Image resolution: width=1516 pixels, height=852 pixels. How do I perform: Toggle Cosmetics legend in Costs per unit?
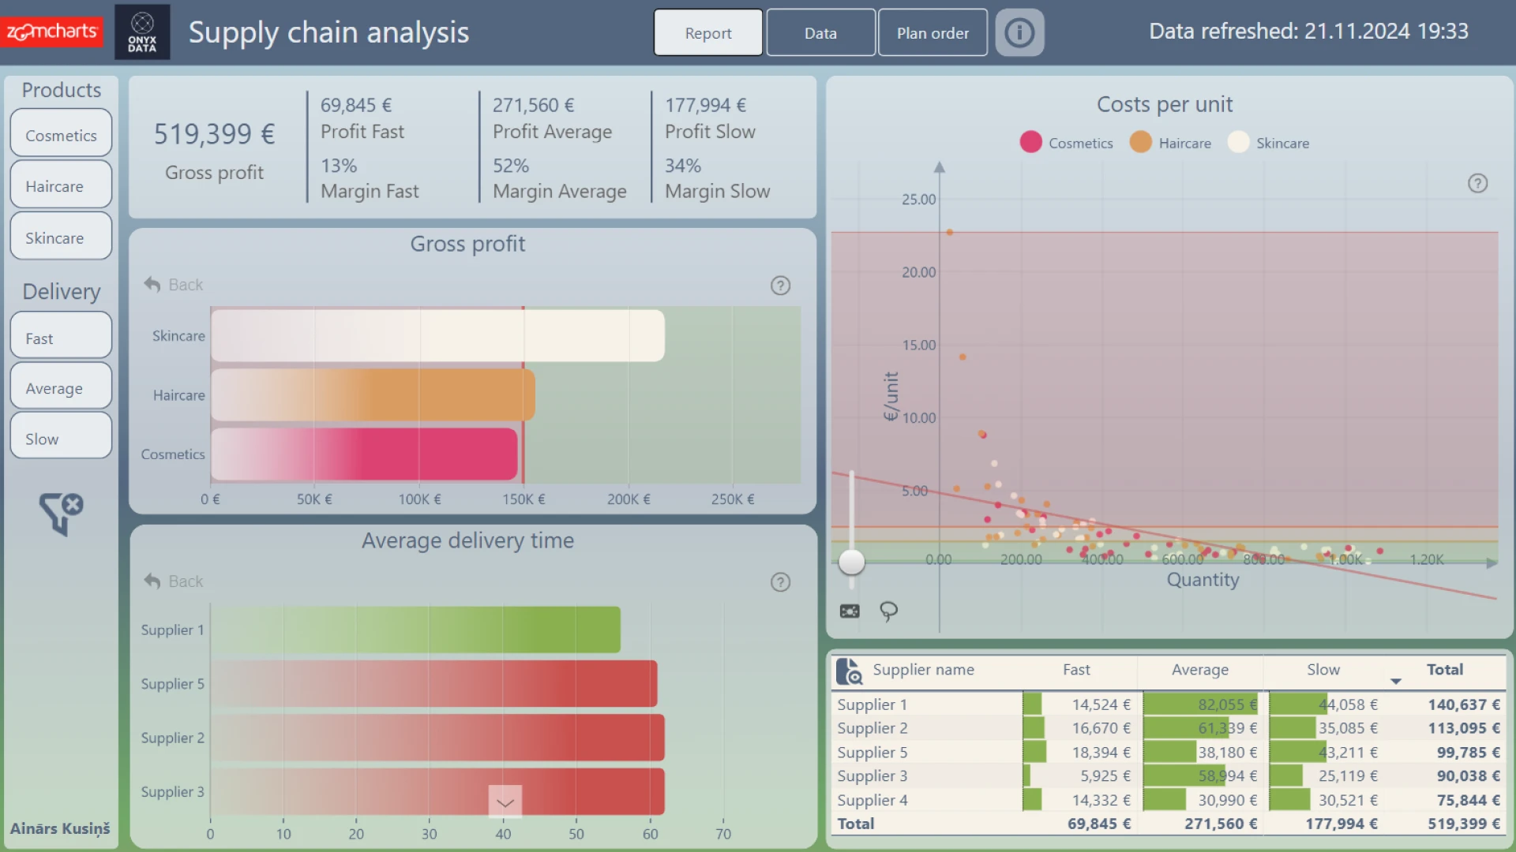point(1066,143)
